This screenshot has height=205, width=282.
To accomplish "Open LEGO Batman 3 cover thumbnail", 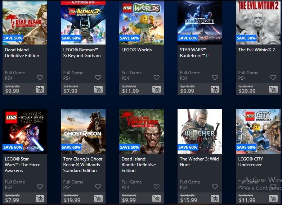I will pyautogui.click(x=83, y=22).
